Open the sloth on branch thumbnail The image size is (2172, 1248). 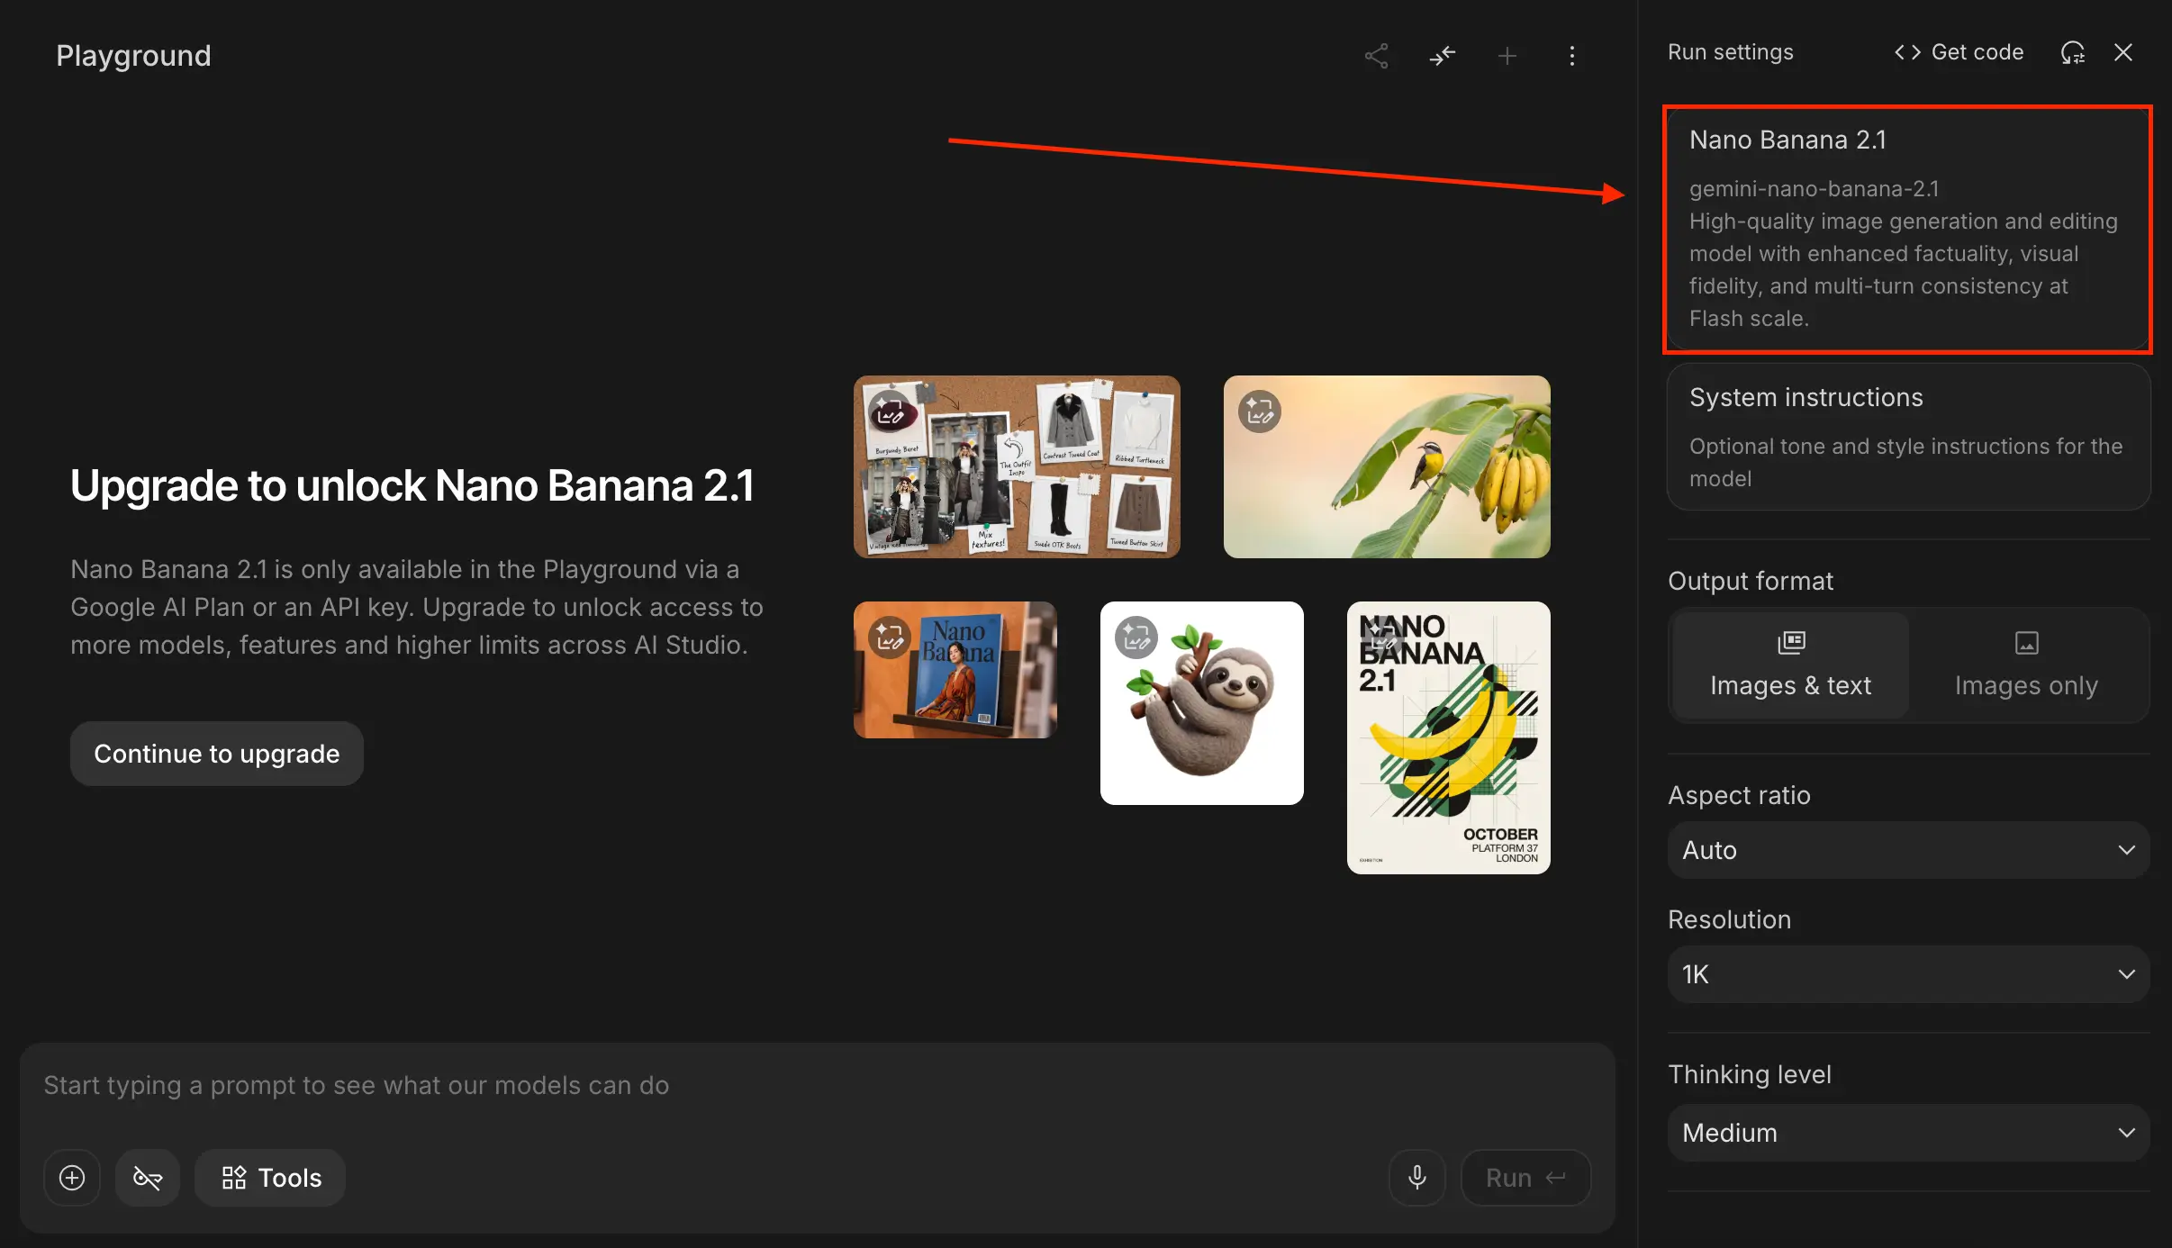tap(1201, 703)
